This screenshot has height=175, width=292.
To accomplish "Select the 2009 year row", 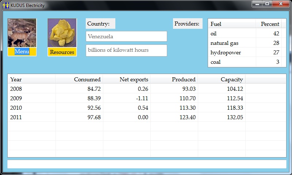I will (147, 98).
